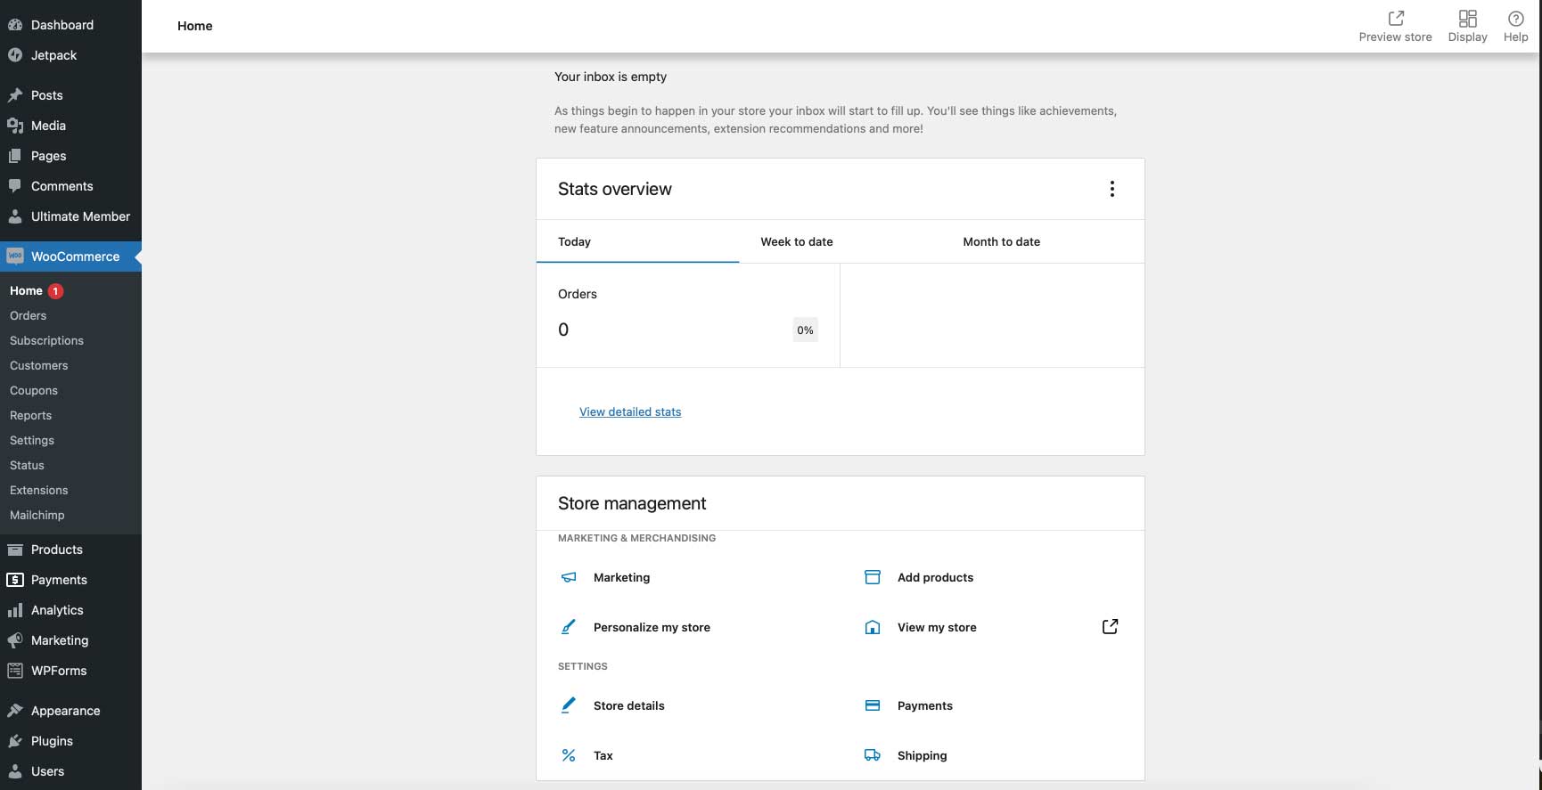This screenshot has height=790, width=1542.
Task: Open the Store details settings link
Action: 629,705
